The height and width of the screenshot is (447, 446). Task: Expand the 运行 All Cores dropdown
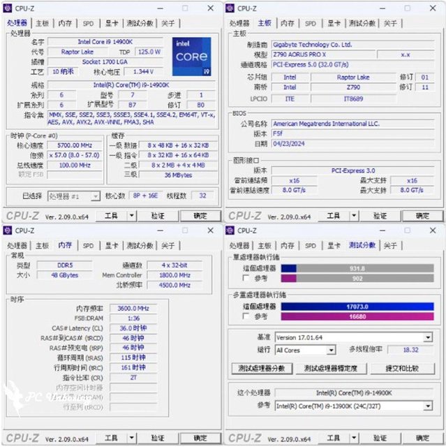click(306, 350)
